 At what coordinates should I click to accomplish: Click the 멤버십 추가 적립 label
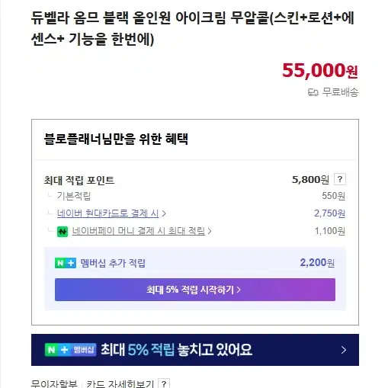pyautogui.click(x=113, y=263)
